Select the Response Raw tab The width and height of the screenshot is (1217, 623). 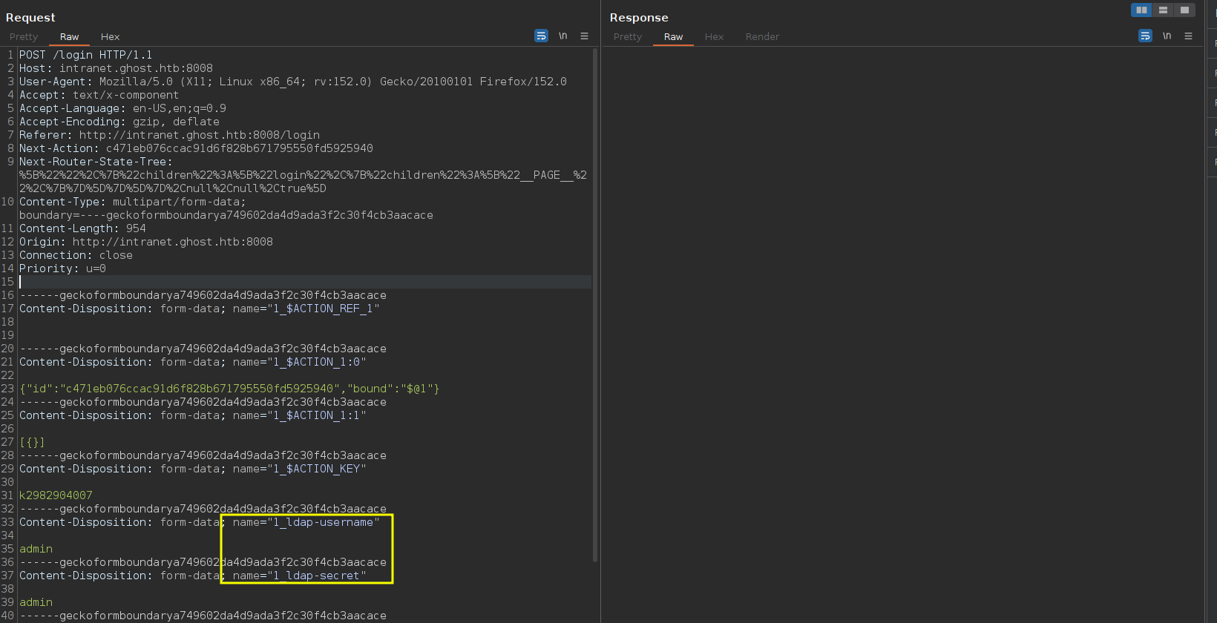tap(673, 36)
